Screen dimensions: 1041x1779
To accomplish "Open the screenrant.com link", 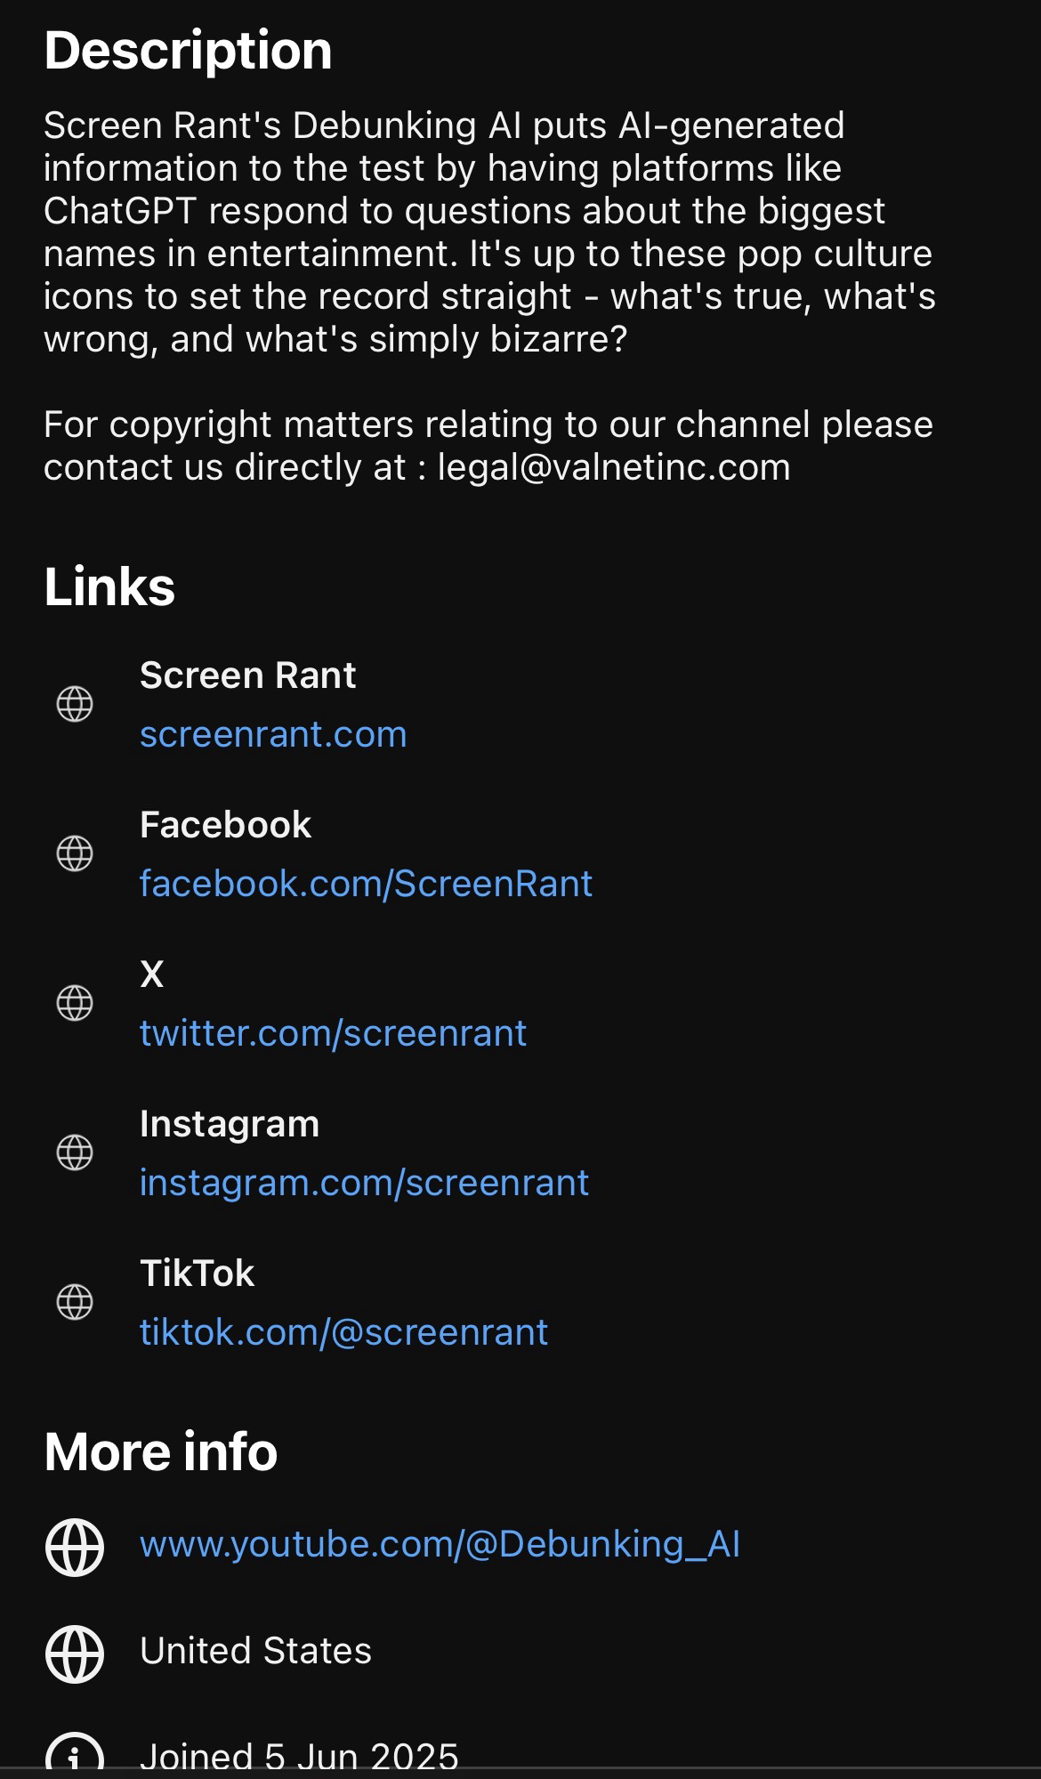I will click(x=273, y=734).
